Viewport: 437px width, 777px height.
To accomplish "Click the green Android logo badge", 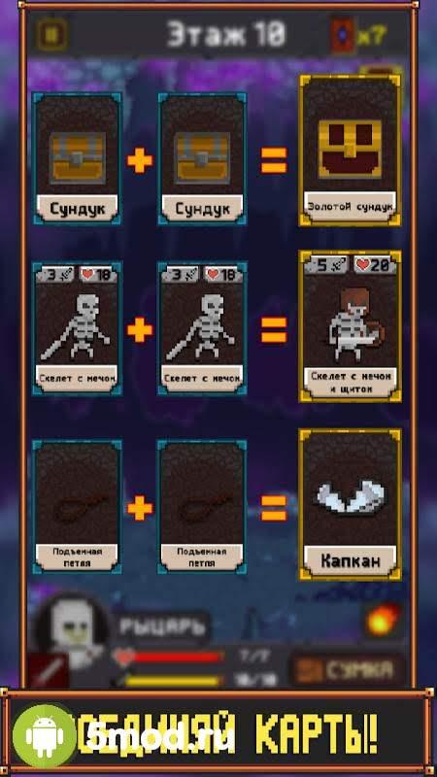I will pos(45,737).
